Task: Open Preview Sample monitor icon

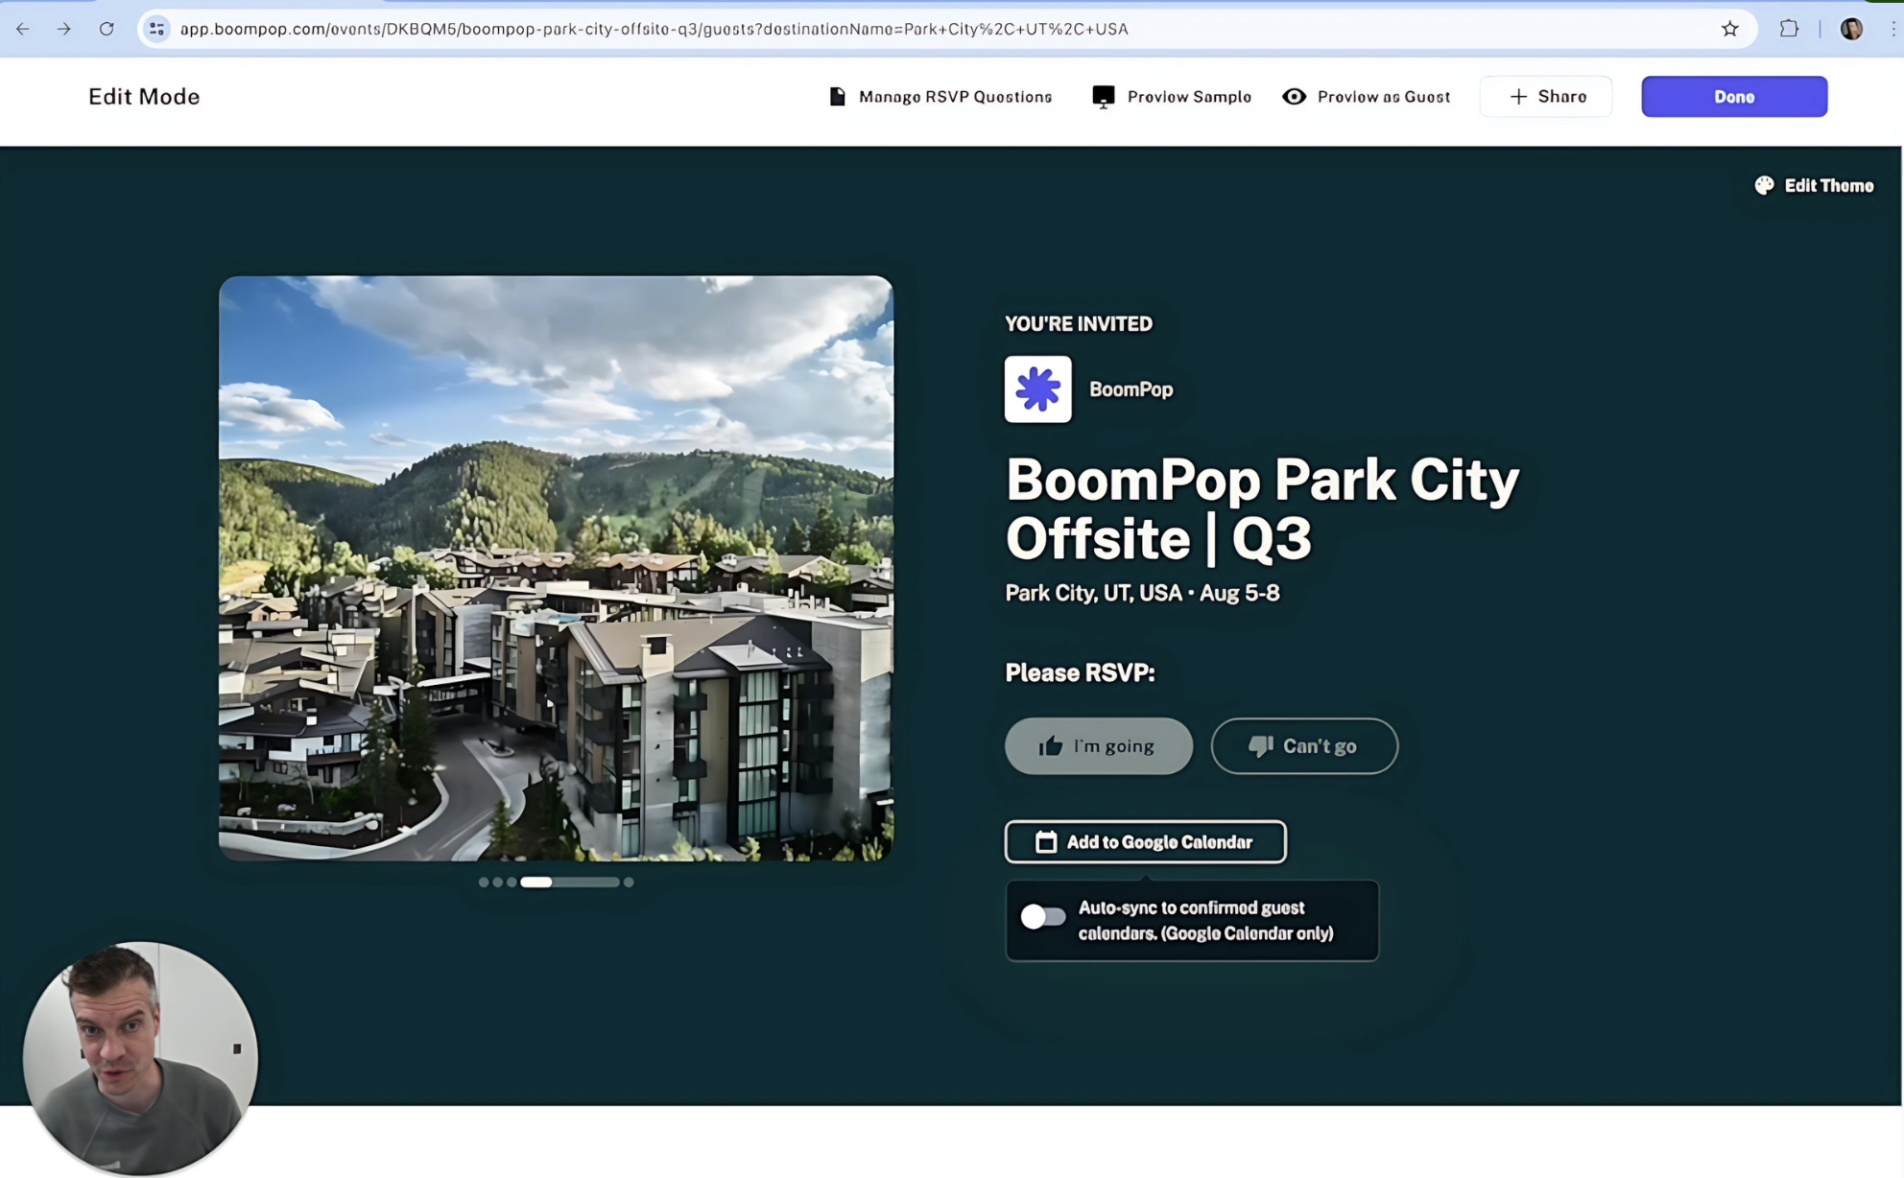Action: pyautogui.click(x=1103, y=97)
